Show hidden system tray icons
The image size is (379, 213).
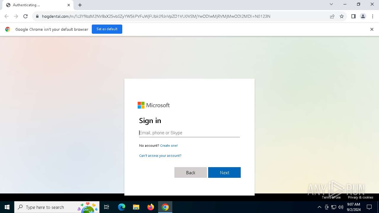coord(319,207)
